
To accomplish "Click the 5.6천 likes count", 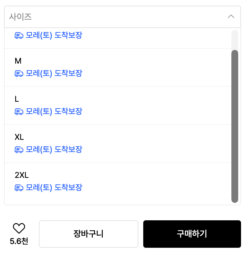I will click(19, 241).
